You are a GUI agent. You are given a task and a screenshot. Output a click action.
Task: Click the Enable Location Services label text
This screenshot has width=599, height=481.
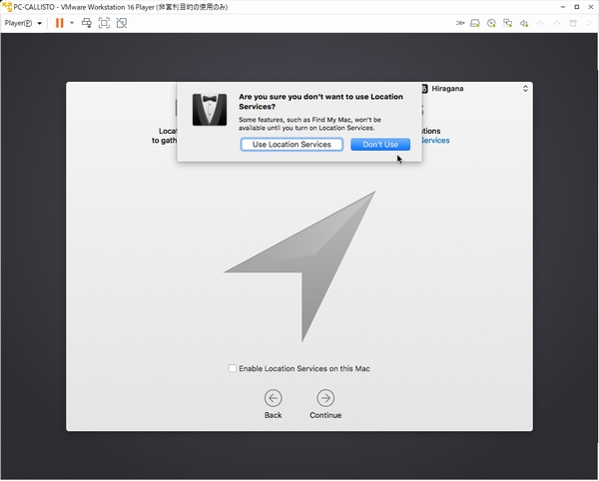point(304,369)
